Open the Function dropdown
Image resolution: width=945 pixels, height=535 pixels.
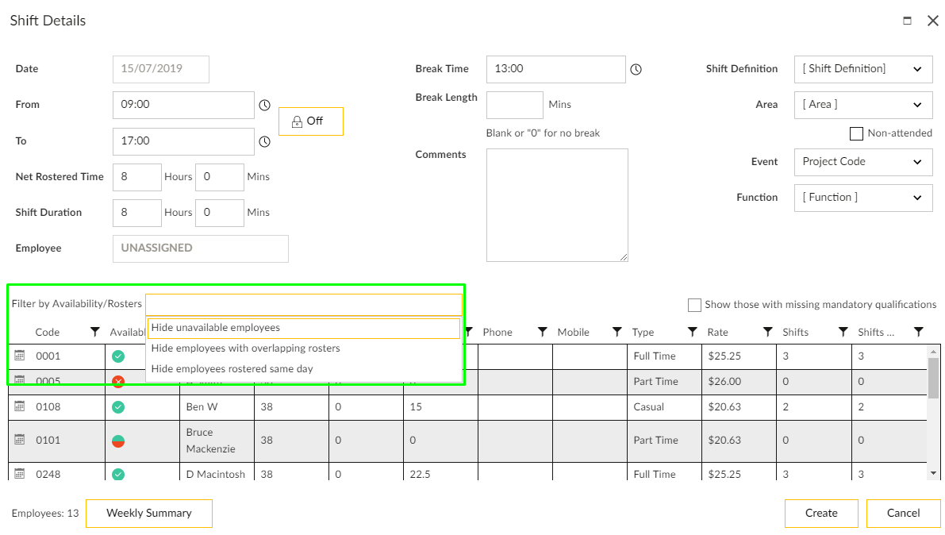click(x=862, y=198)
